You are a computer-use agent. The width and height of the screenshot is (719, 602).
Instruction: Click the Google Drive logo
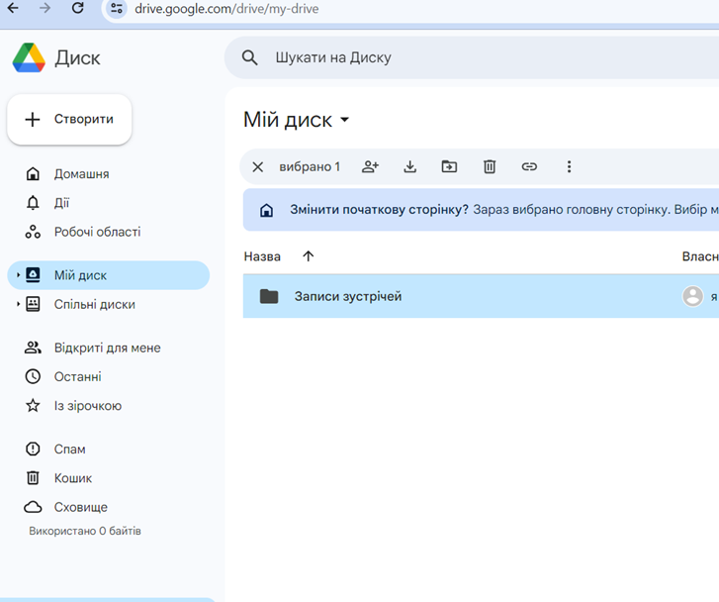29,57
